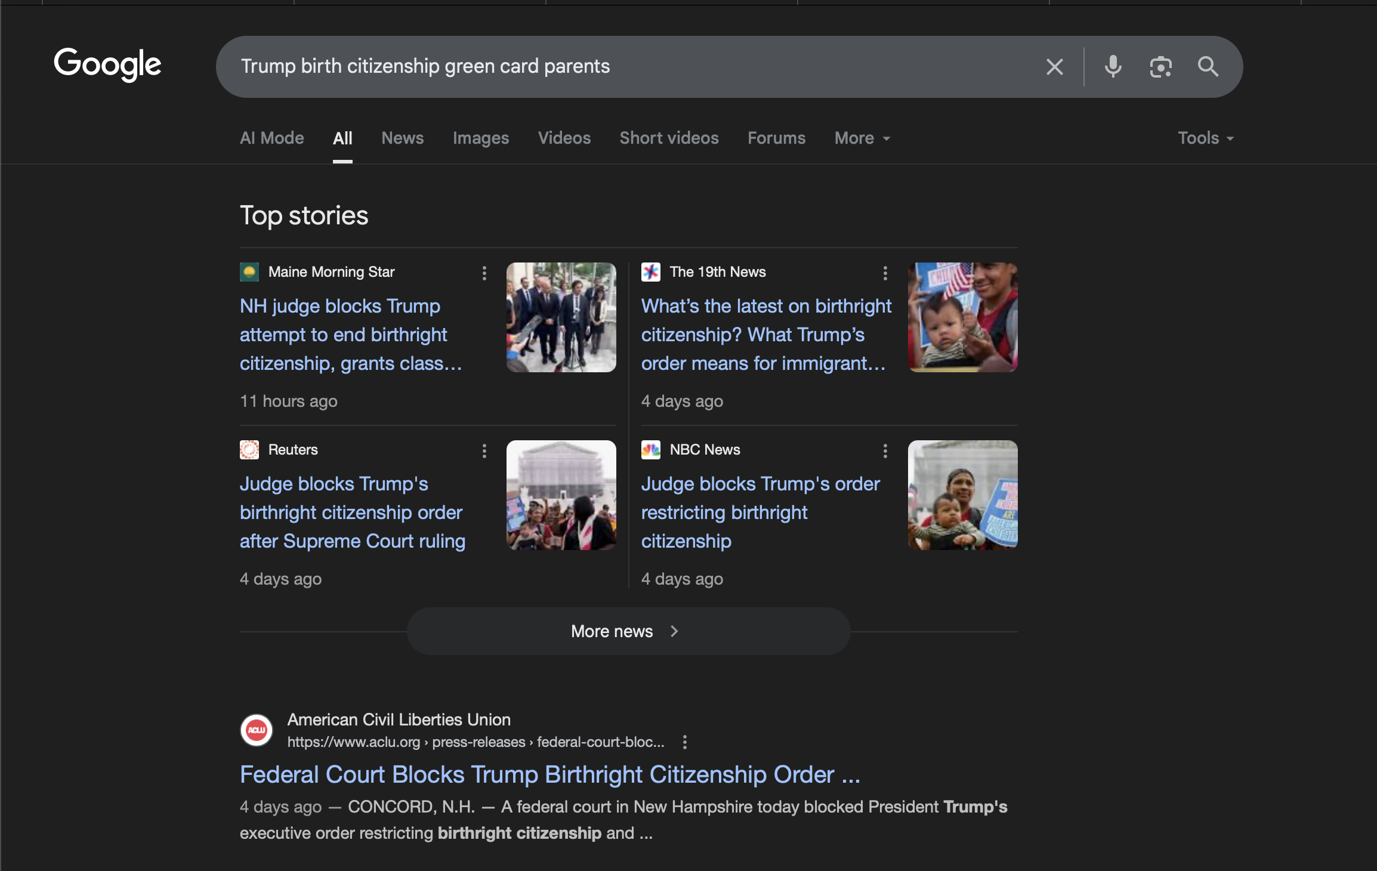Open options menu for NBC News story
The image size is (1377, 871).
coord(885,450)
